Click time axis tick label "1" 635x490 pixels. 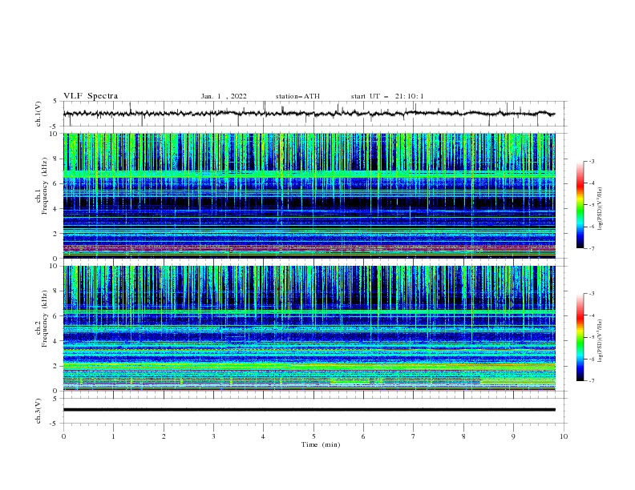[x=113, y=436]
